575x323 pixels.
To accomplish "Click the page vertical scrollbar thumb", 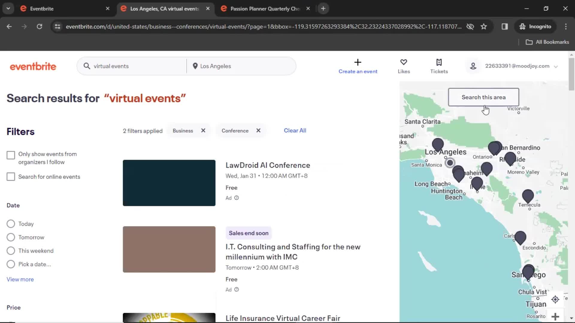I will point(571,74).
